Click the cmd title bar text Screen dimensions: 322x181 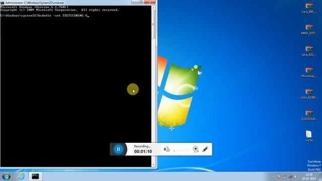[x=35, y=3]
